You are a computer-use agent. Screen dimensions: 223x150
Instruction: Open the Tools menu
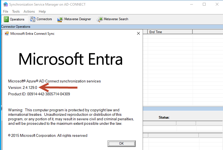pyautogui.click(x=16, y=11)
